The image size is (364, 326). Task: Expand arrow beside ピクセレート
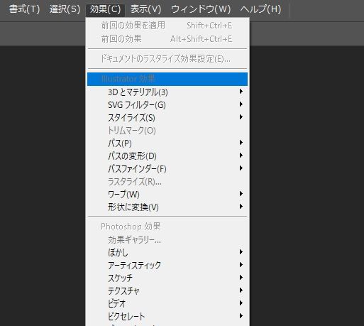241,315
